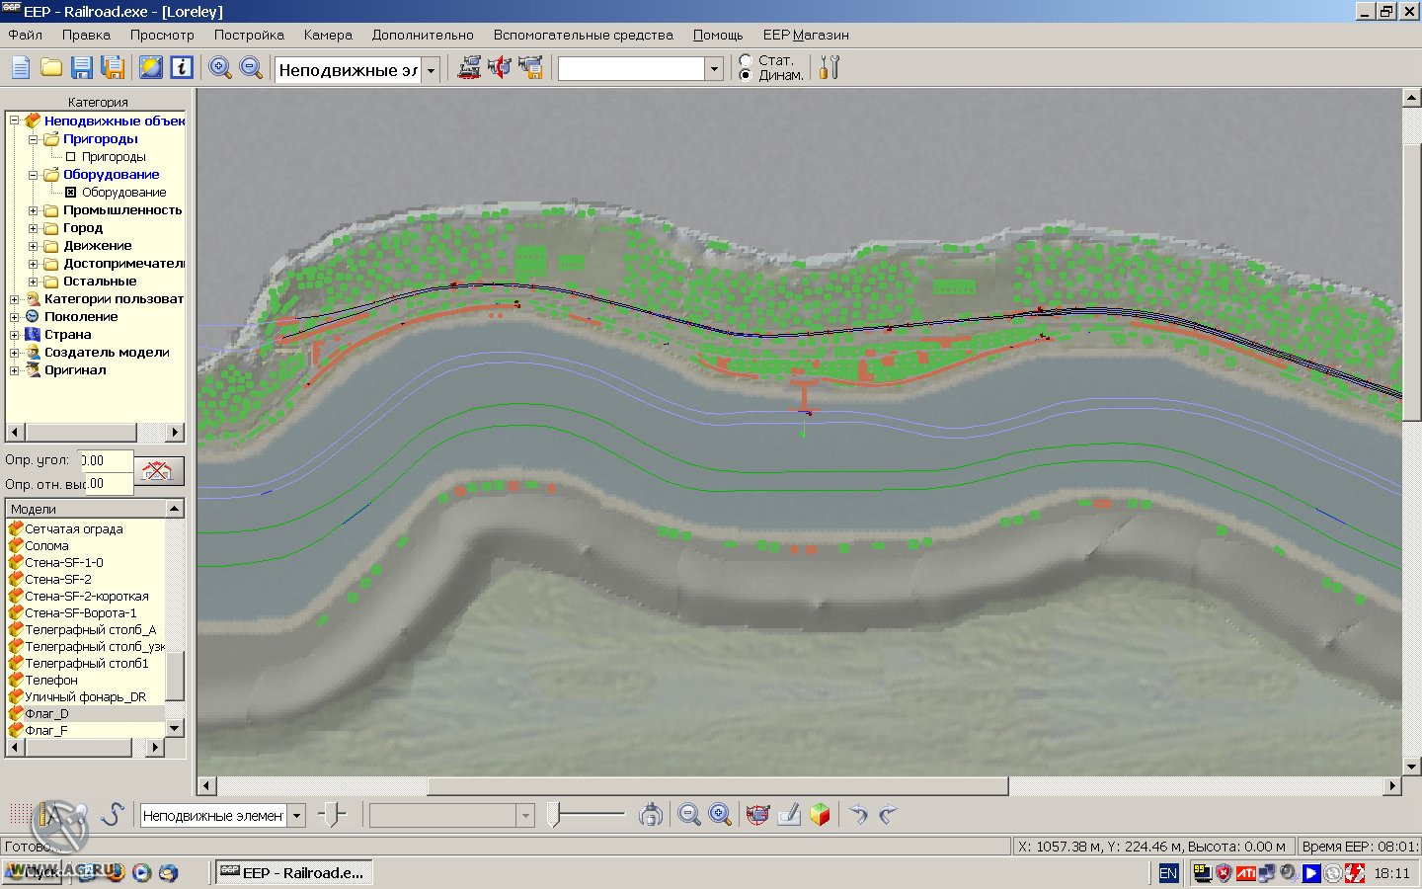Screen dimensions: 1422x889
Task: Select the Динам. radio button
Action: point(746,75)
